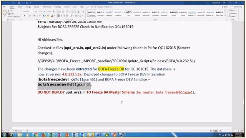Apply red font color
Viewport: 246px width, 138px height.
click(52, 16)
